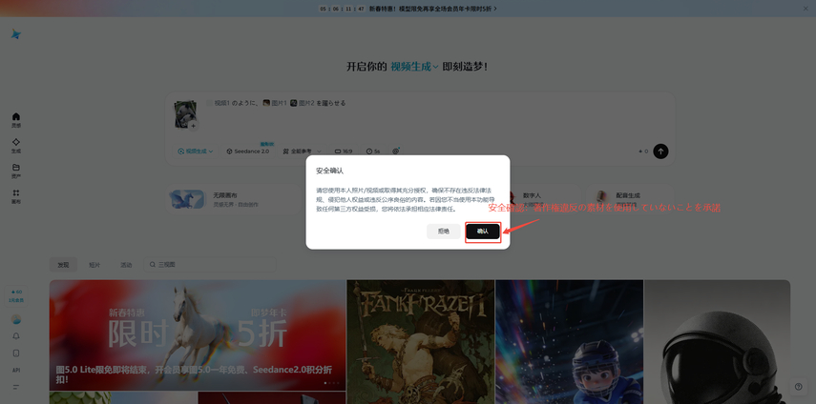Click the plus icon to add reference media
816x404 pixels.
tap(193, 126)
